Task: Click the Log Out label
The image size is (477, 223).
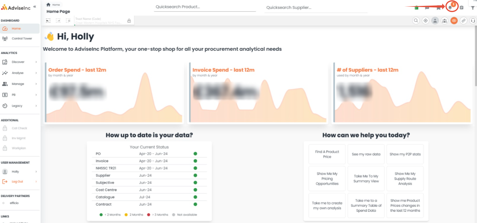Action: click(x=17, y=182)
